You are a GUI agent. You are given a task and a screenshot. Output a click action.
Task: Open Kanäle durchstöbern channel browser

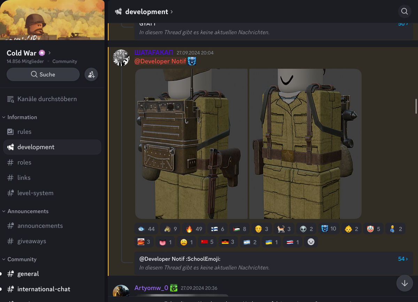coord(52,99)
